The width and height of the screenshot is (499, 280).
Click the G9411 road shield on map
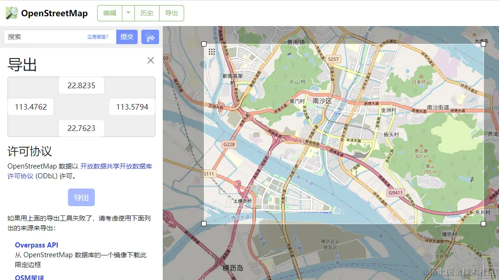(x=396, y=193)
